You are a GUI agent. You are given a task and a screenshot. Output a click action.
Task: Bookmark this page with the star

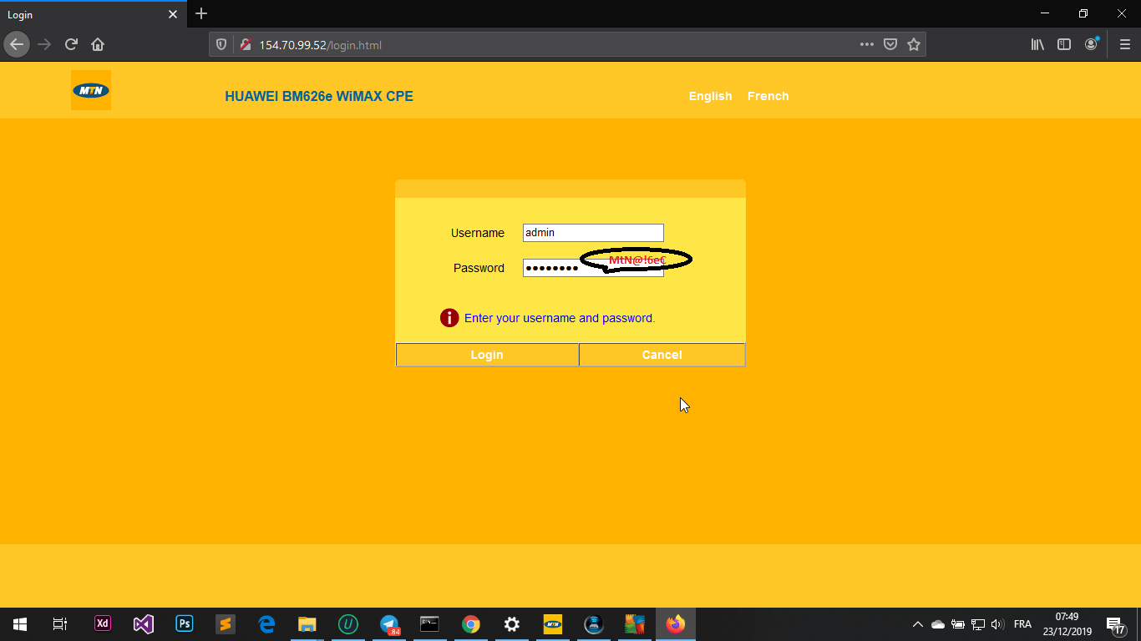(x=914, y=45)
